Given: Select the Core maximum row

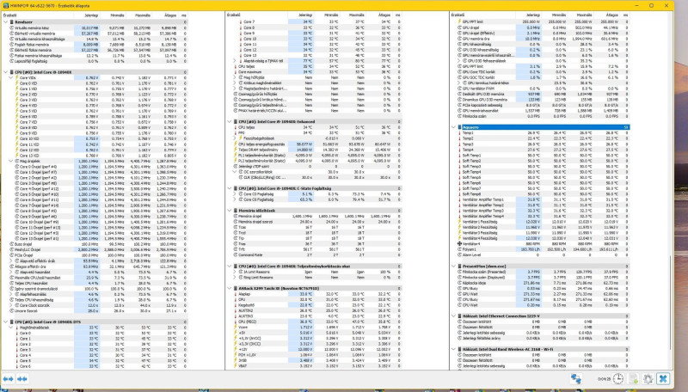Looking at the screenshot, I should pos(318,72).
